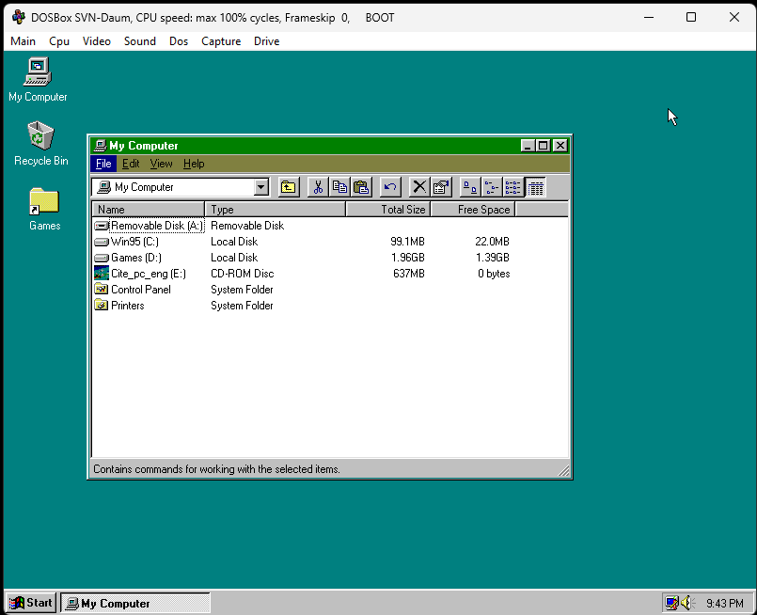This screenshot has height=615, width=757.
Task: Click the Up One Level toolbar icon
Action: [289, 187]
